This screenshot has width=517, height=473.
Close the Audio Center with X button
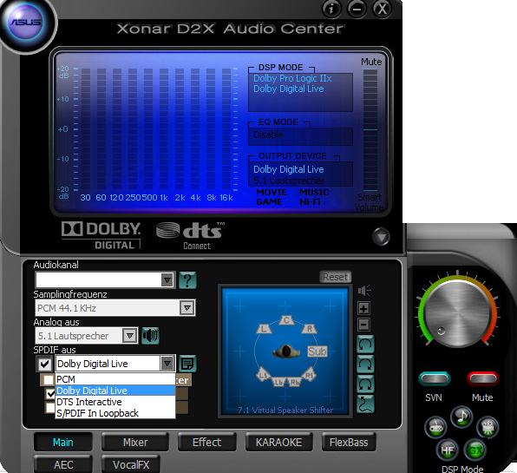pos(383,9)
